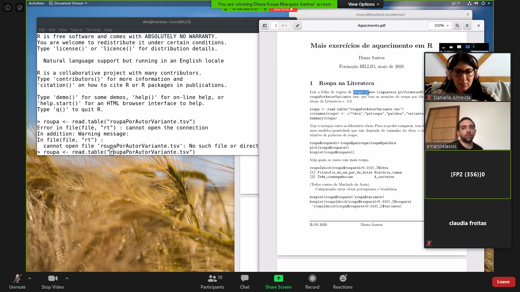Expand the View Options dropdown
Image resolution: width=520 pixels, height=292 pixels.
(x=364, y=4)
